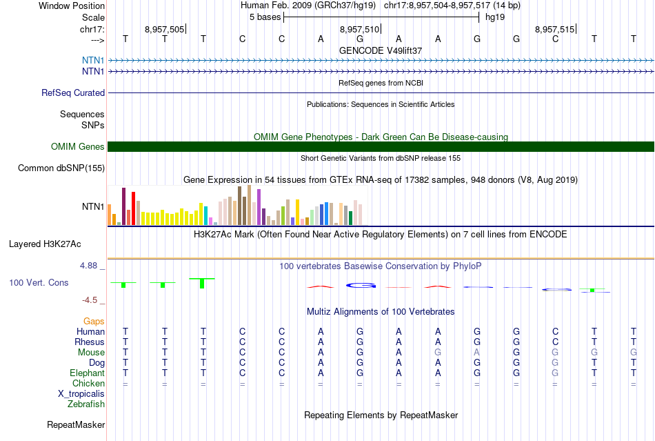Click the Sequences track label
The height and width of the screenshot is (441, 655).
click(82, 114)
